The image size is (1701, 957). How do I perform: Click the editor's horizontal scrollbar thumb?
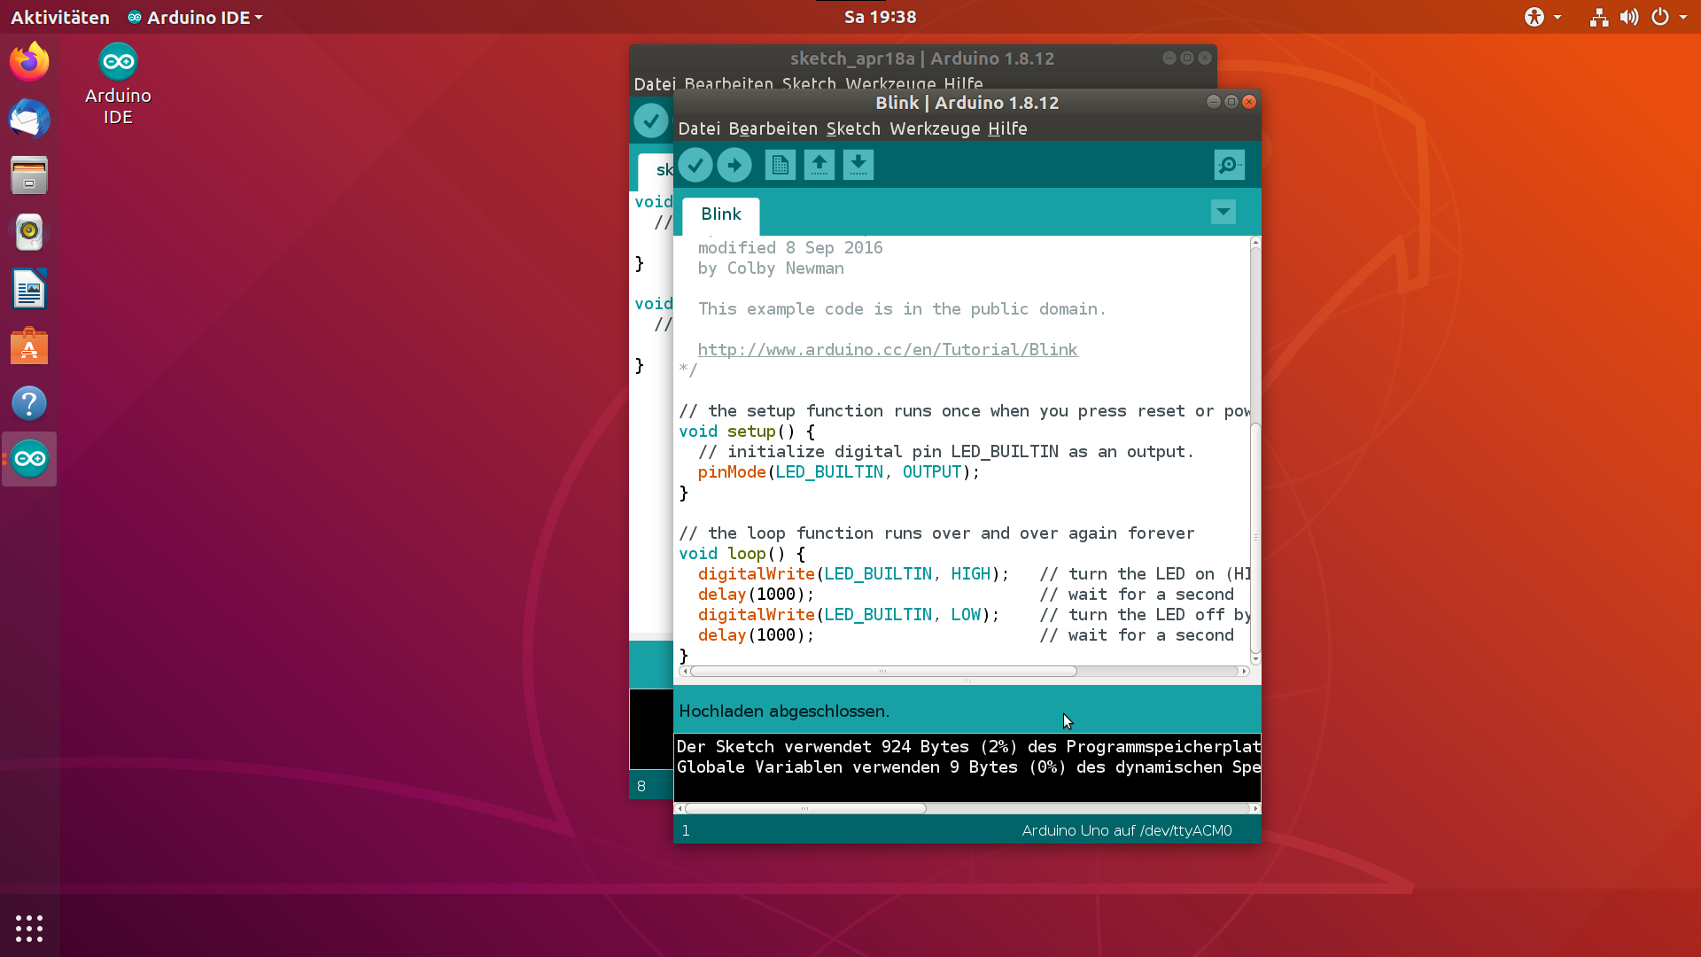pyautogui.click(x=883, y=672)
